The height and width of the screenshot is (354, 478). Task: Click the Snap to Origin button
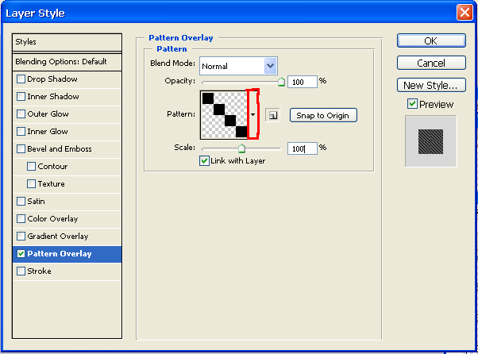click(323, 115)
